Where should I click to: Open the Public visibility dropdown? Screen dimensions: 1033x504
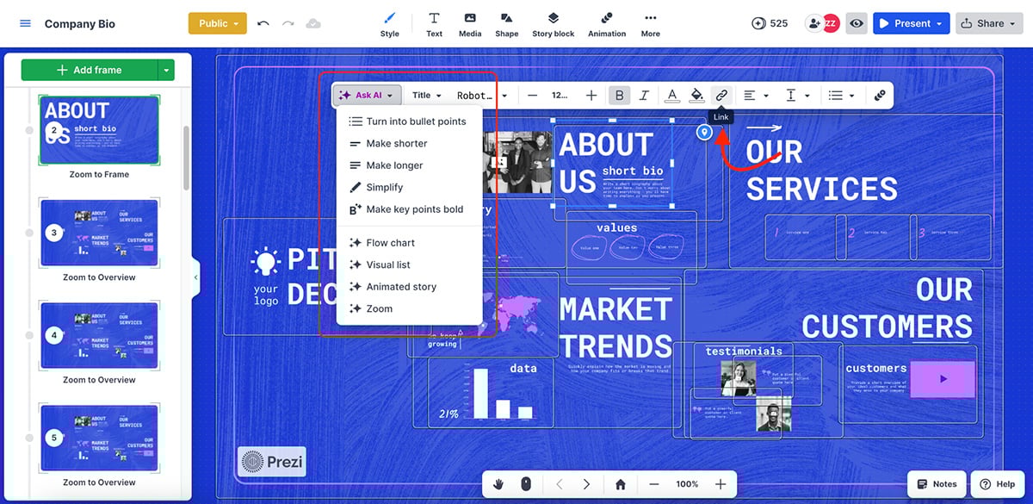[217, 23]
